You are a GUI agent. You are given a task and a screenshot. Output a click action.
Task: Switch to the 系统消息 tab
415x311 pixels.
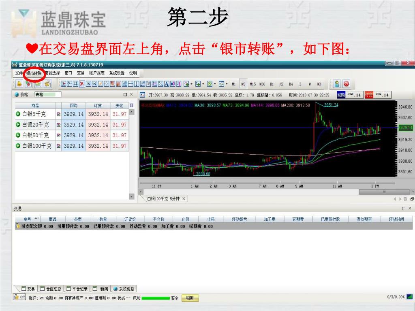[x=124, y=289]
